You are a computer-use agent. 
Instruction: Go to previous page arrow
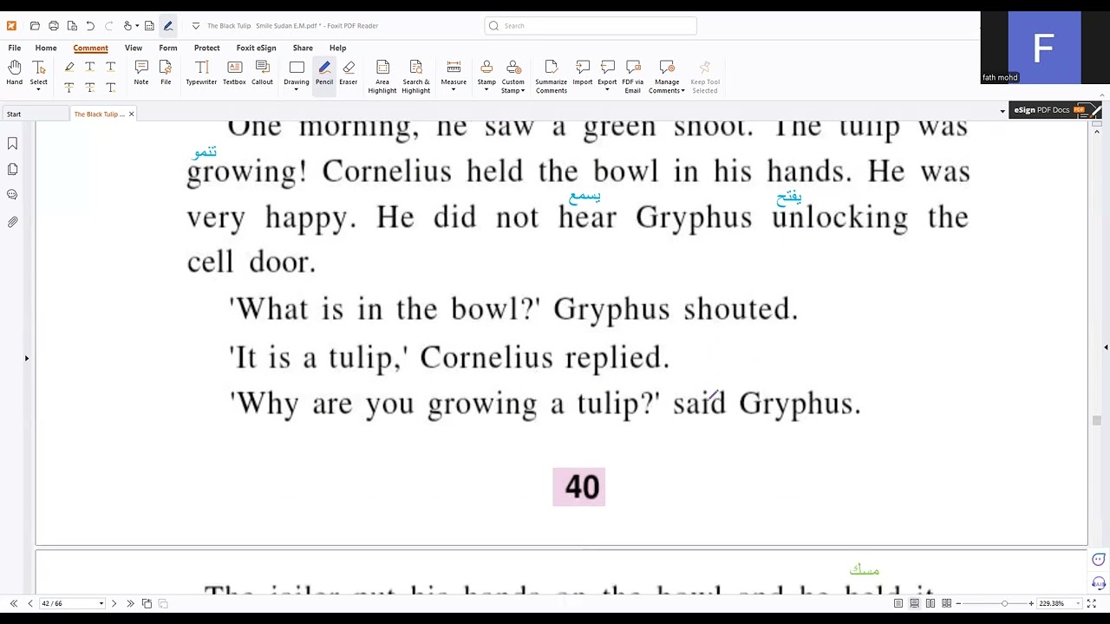[30, 603]
